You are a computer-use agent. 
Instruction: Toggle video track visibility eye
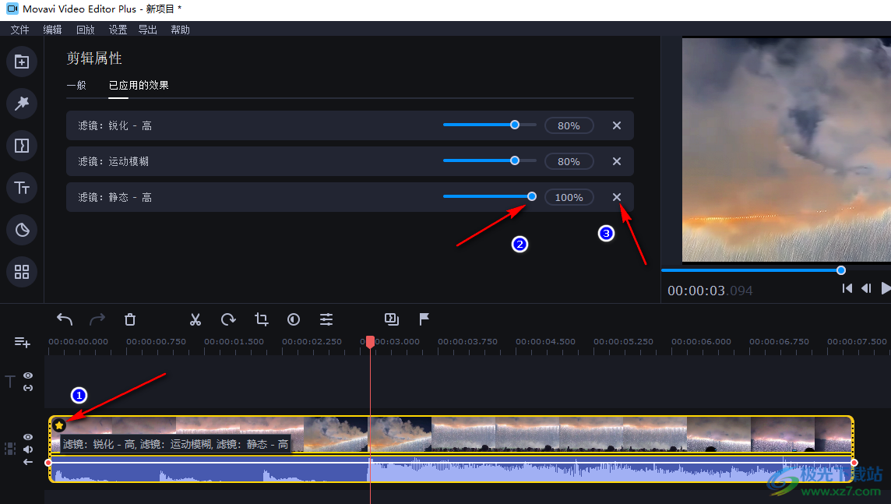click(x=28, y=437)
